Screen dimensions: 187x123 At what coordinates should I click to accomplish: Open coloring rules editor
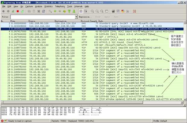click(x=123, y=11)
